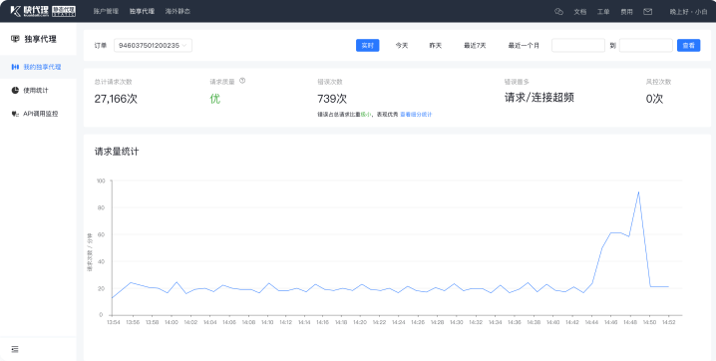Click the 13:54 x-axis tick label
Image resolution: width=716 pixels, height=361 pixels.
pos(114,322)
